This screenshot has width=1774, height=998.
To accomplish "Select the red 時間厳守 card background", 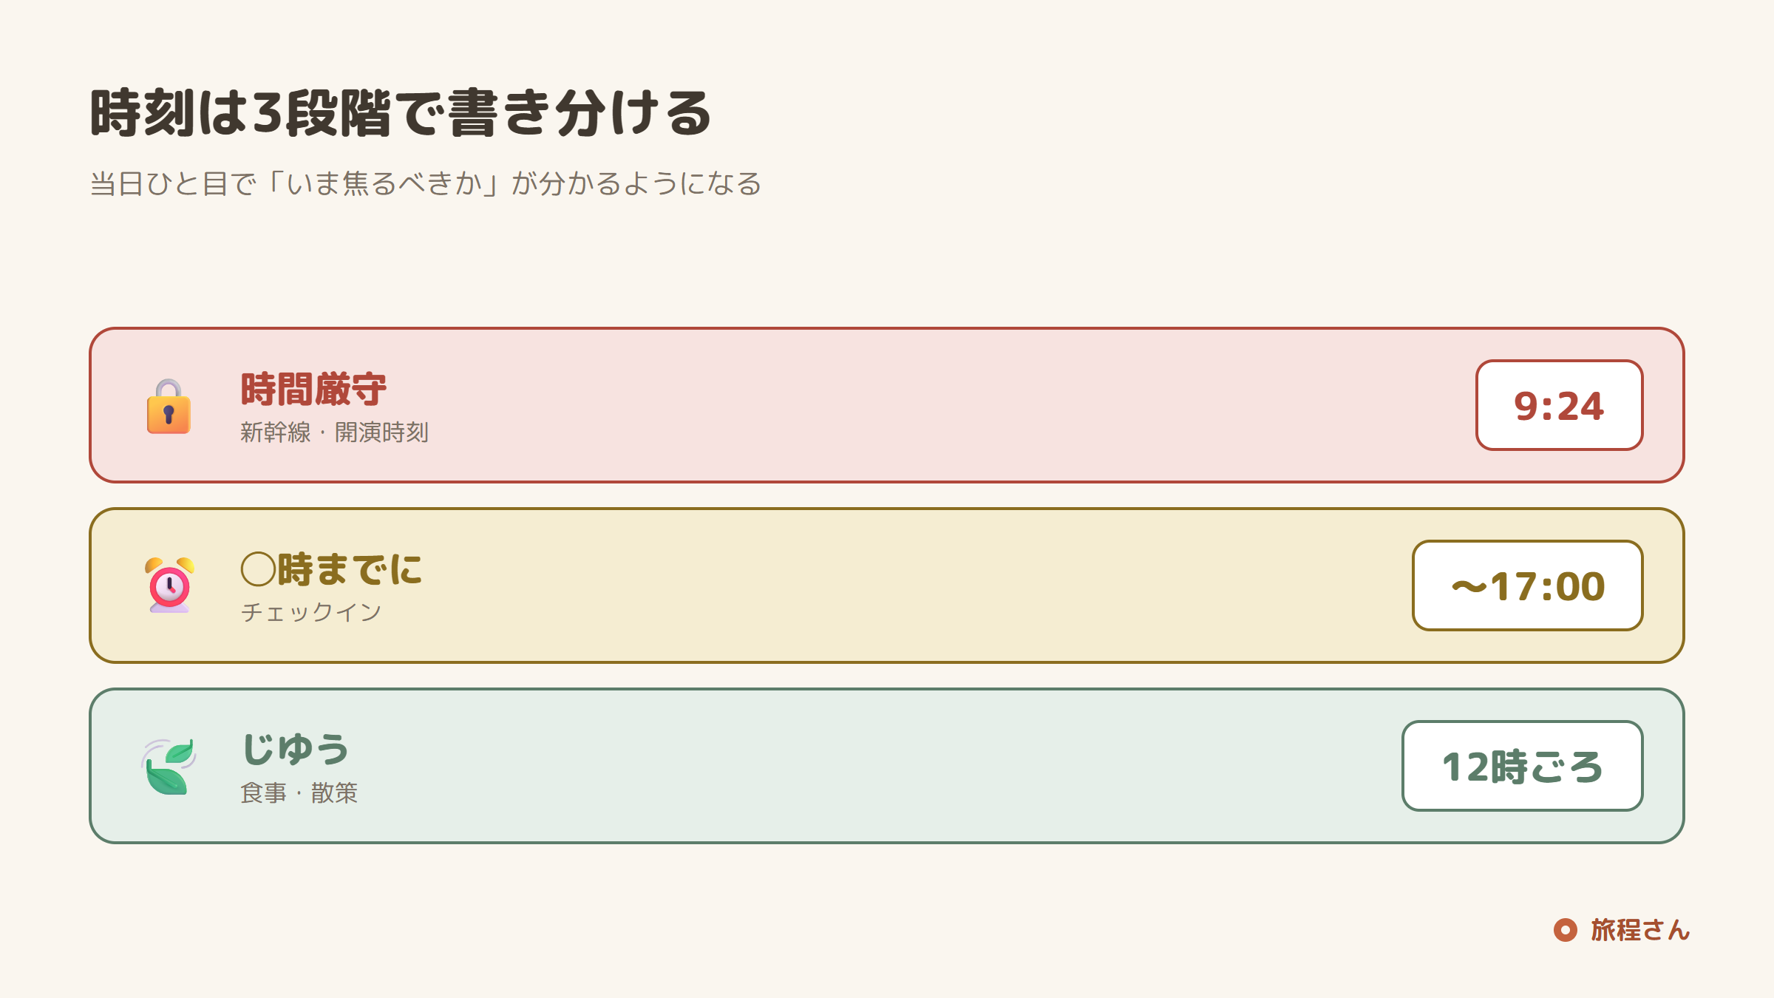I will click(887, 405).
